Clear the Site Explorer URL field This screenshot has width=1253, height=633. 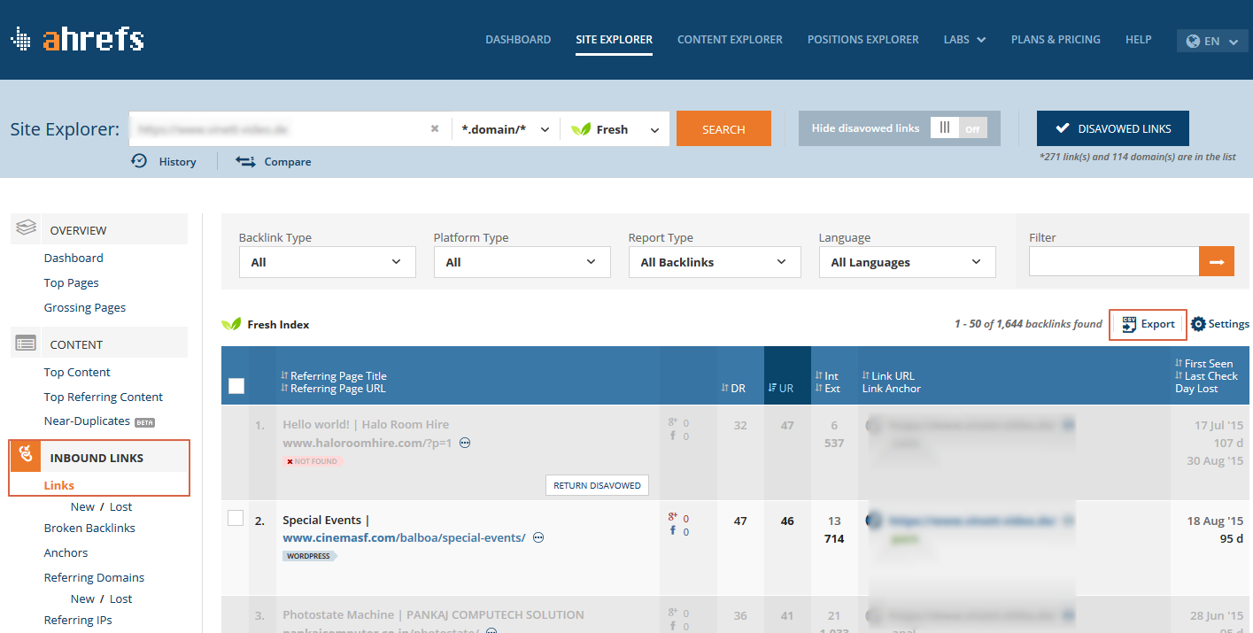(435, 129)
